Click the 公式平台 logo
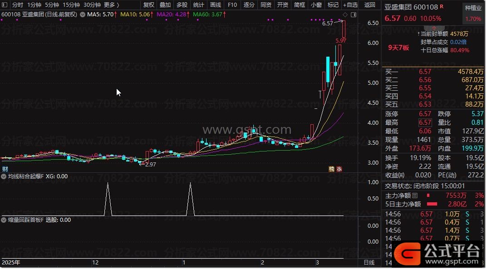This screenshot has height=269, width=487. click(x=437, y=251)
